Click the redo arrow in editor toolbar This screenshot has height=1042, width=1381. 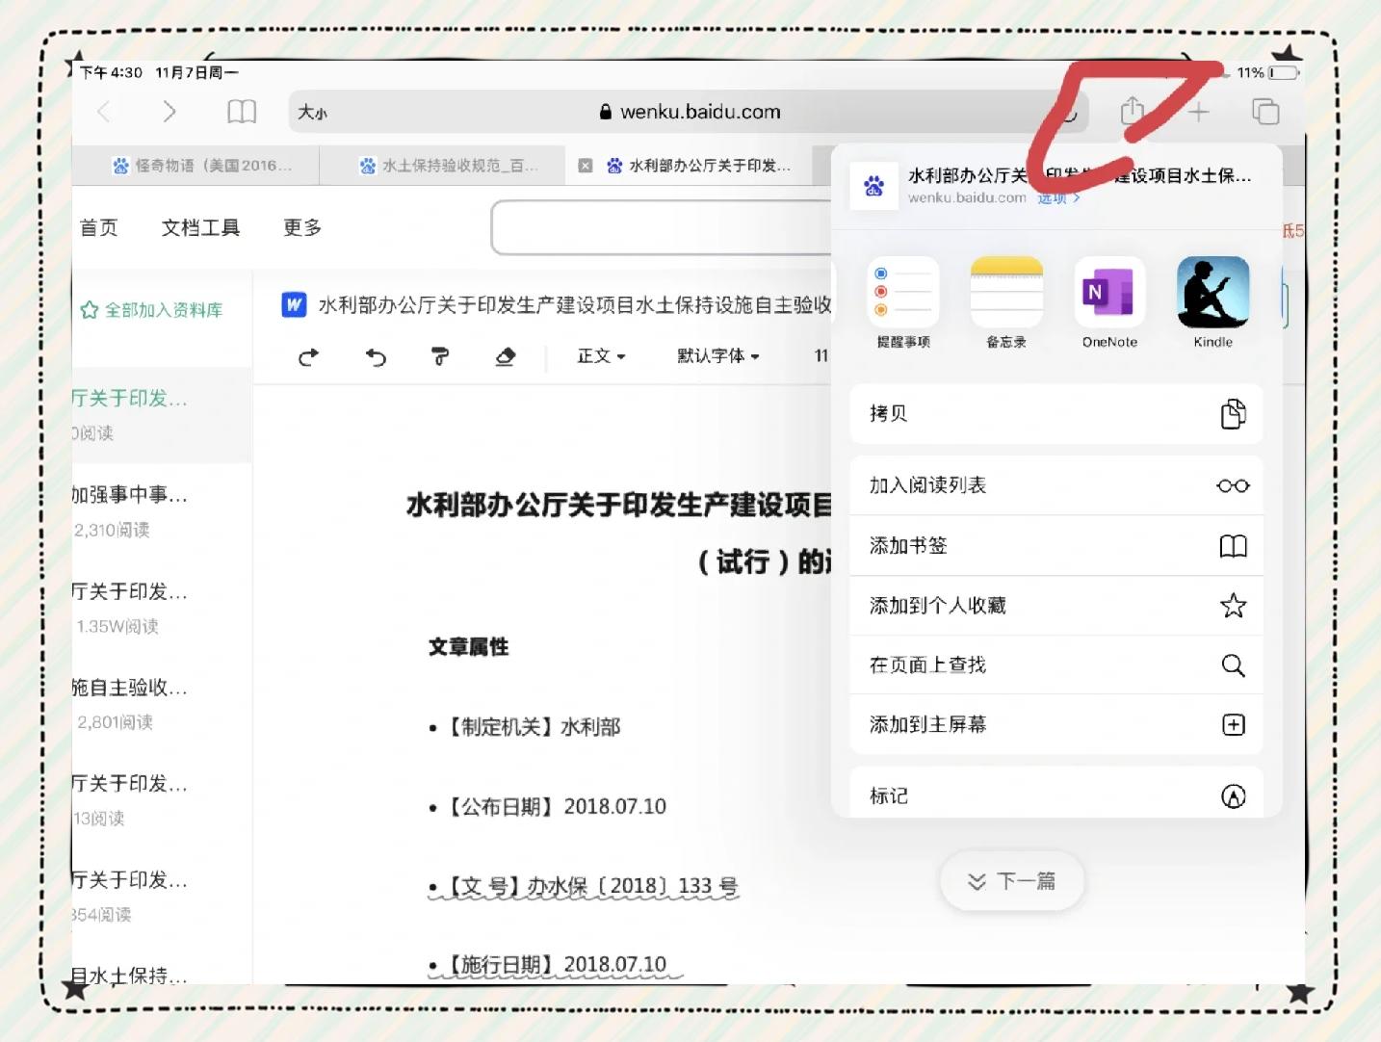pyautogui.click(x=308, y=357)
